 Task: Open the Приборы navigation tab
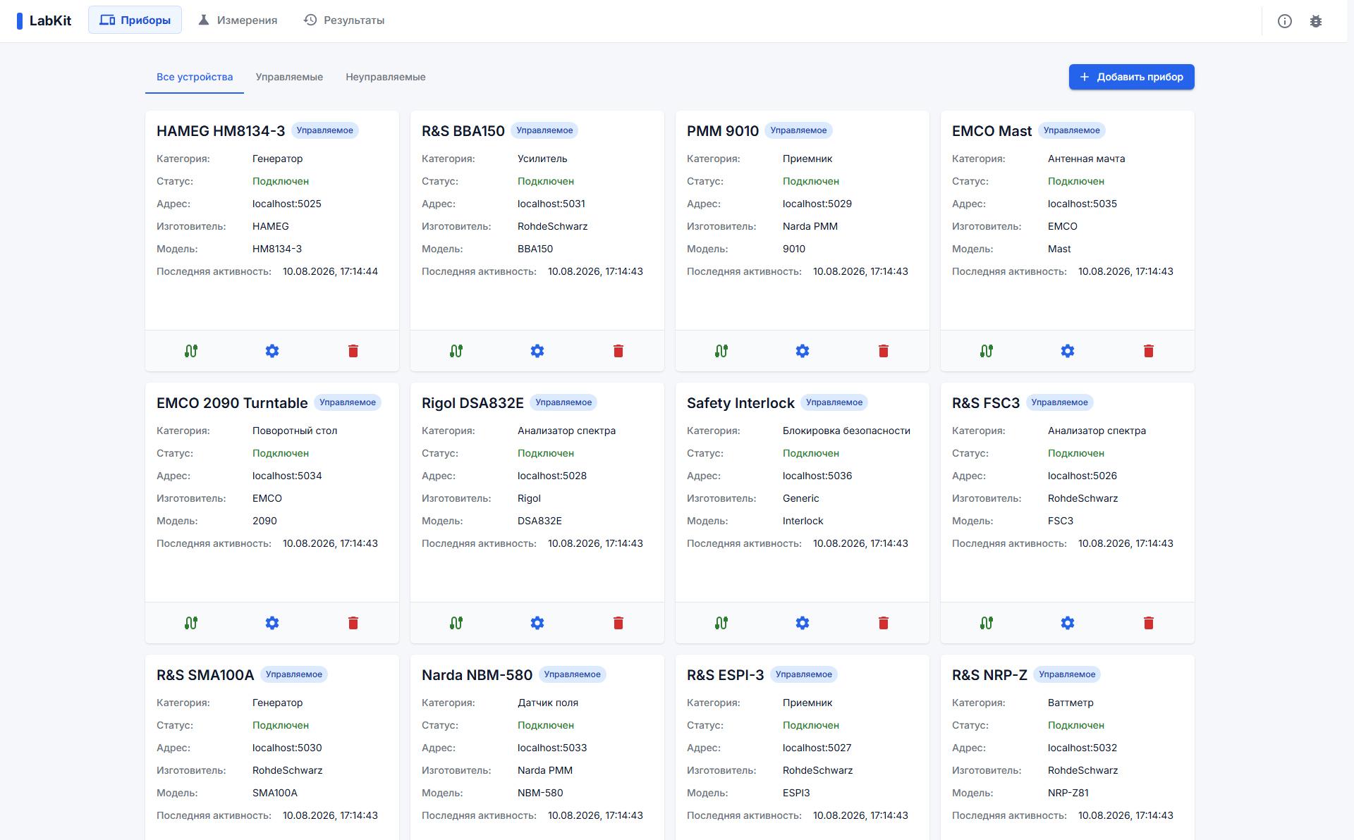tap(135, 20)
